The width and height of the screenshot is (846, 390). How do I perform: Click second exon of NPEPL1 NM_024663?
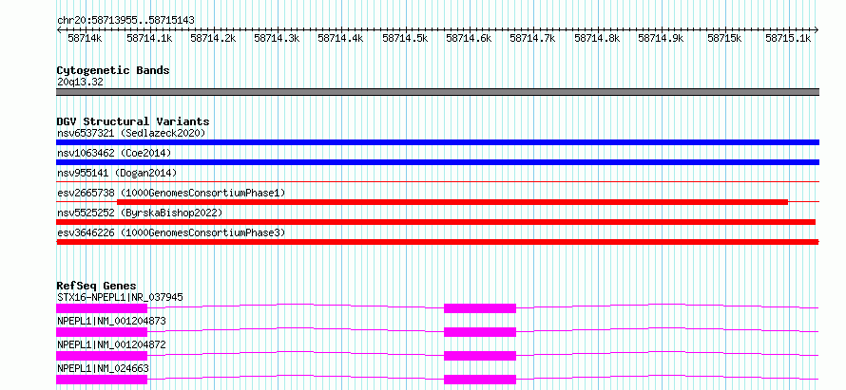[x=480, y=380]
